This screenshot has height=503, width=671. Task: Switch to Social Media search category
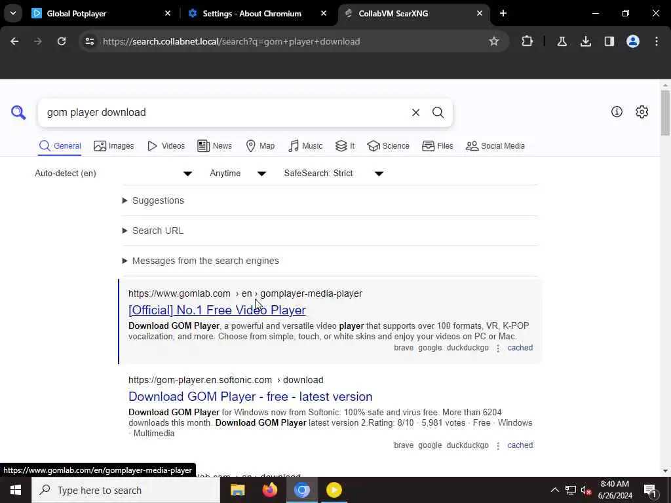(x=495, y=146)
